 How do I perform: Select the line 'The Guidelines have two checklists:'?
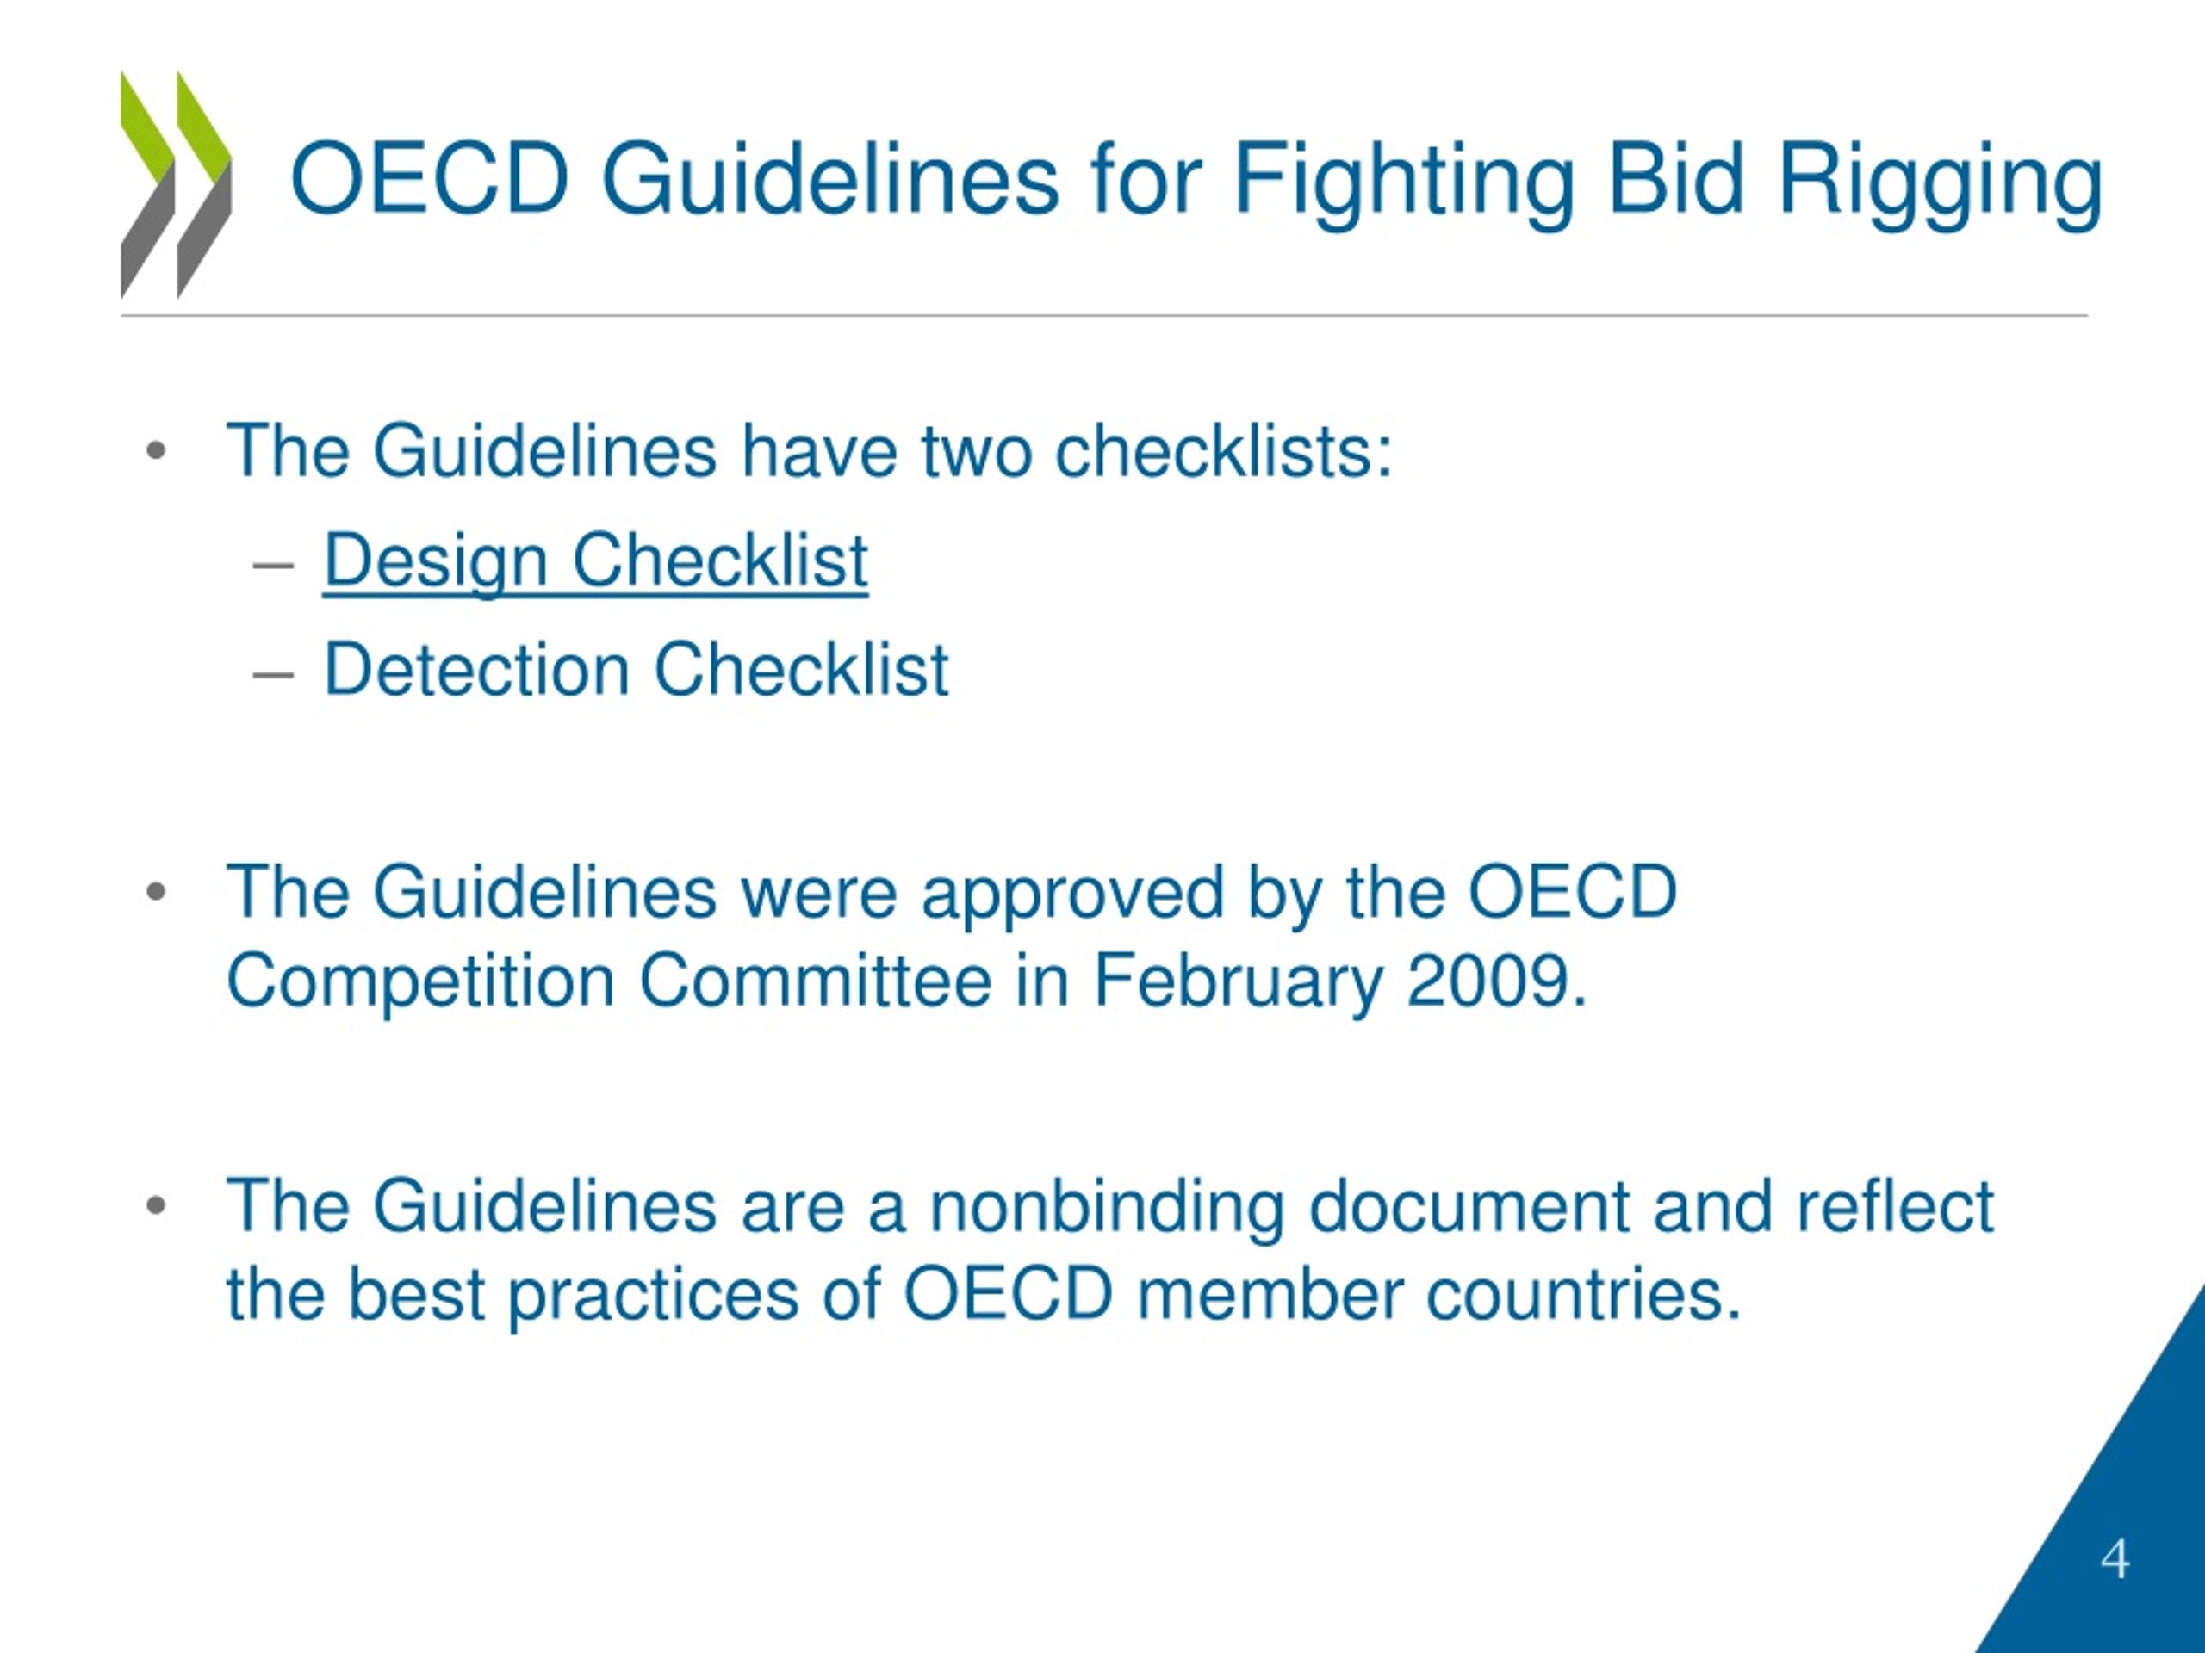[809, 451]
